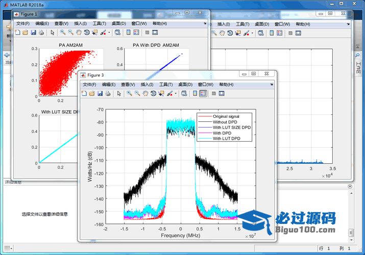365x255 pixels.
Task: Enable Rotate 3D tool in Figure 1
Action: [87, 32]
